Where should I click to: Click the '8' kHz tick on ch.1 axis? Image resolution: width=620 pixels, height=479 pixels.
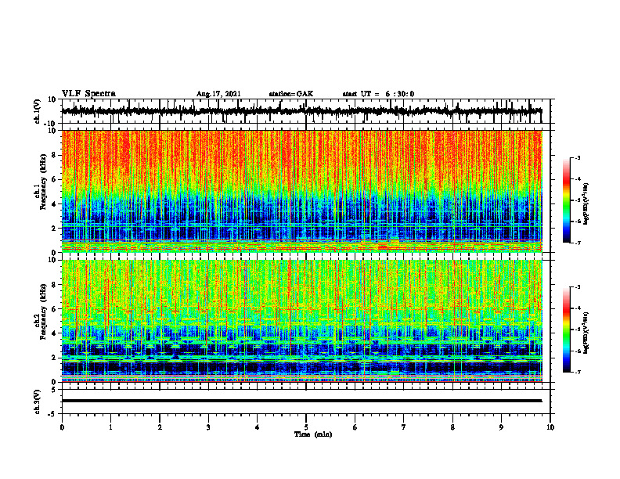55,155
